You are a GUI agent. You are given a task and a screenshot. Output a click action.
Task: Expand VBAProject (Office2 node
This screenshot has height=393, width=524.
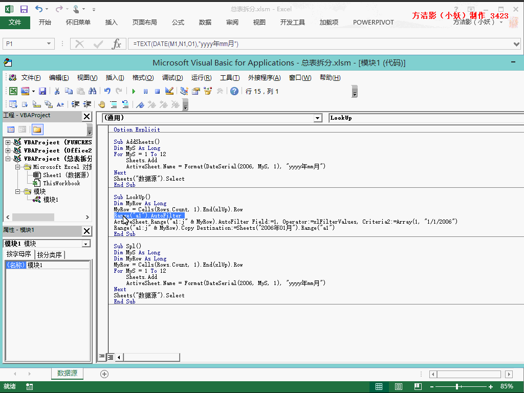point(8,150)
